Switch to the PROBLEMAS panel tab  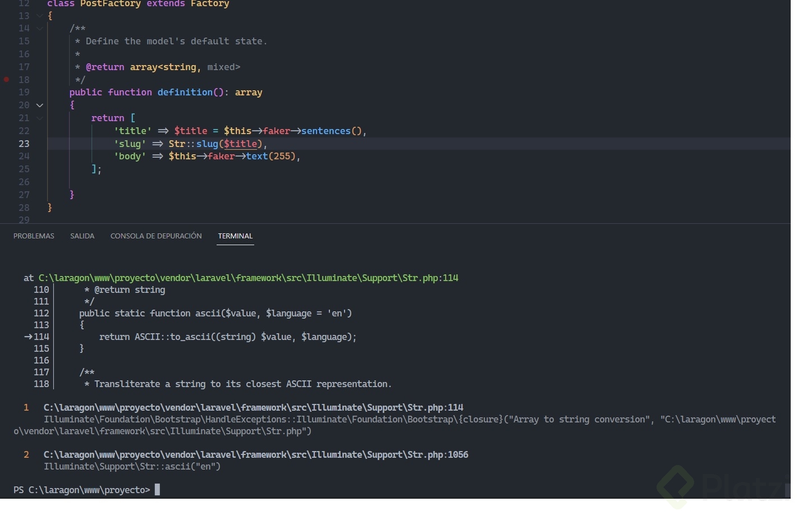tap(34, 236)
